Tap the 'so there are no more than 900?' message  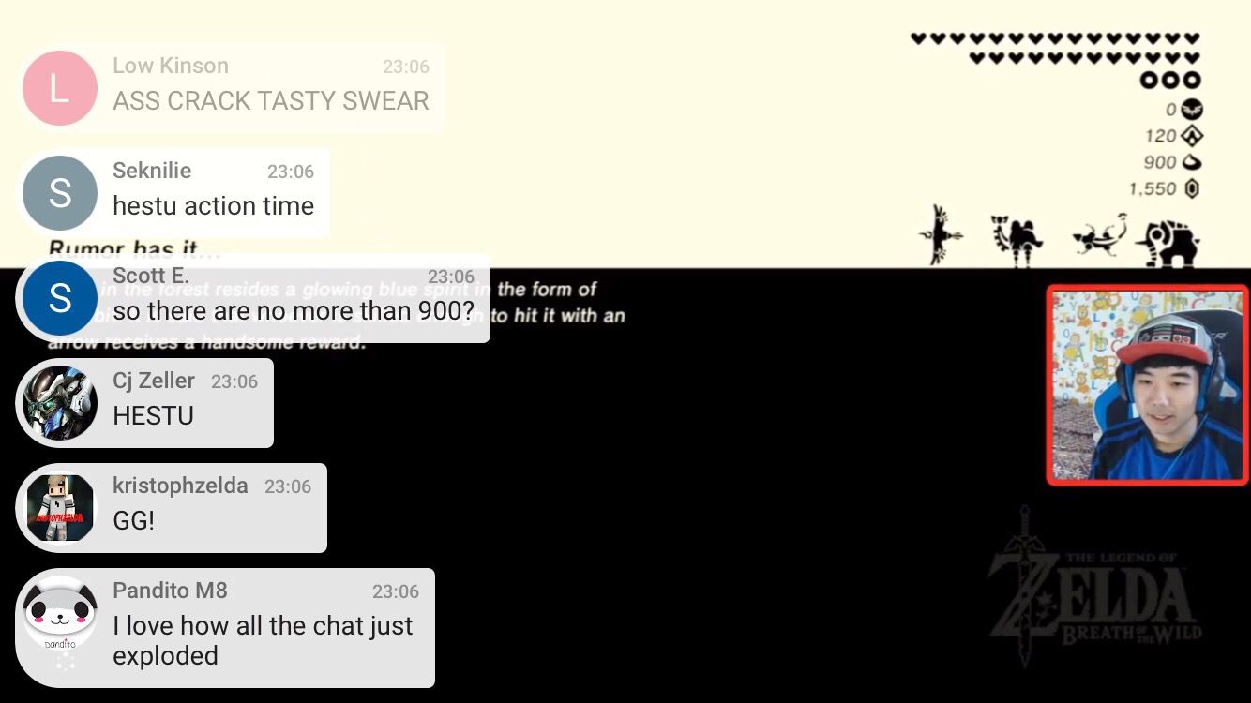[294, 310]
